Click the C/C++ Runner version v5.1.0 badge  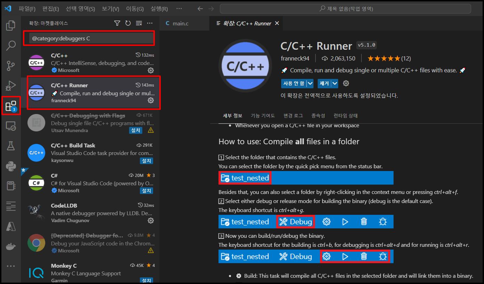(367, 46)
